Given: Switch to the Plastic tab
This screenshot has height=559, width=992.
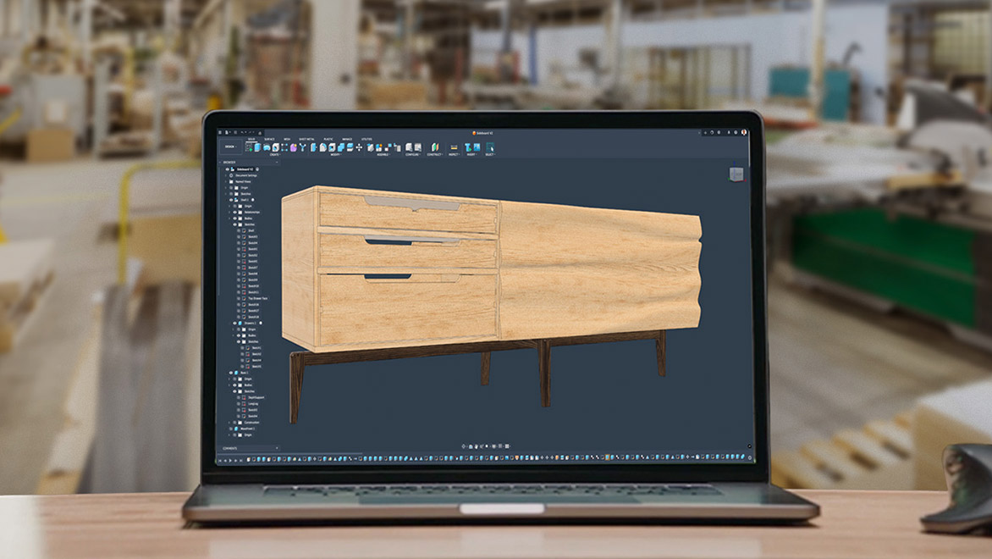Looking at the screenshot, I should 328,139.
